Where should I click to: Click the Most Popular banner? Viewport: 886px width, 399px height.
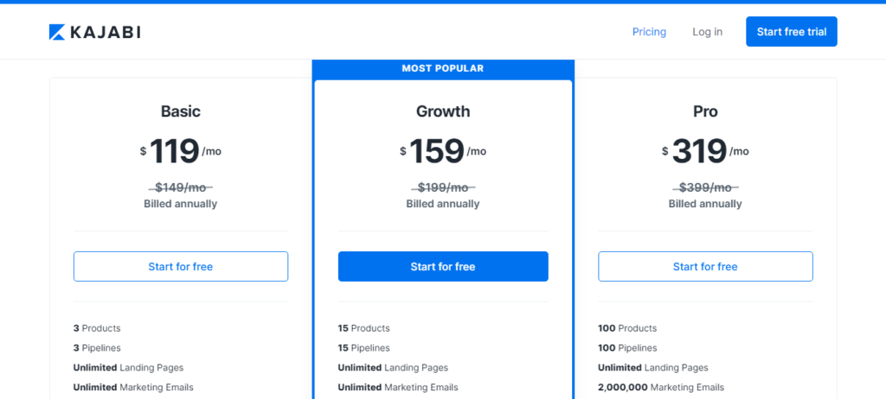[443, 68]
